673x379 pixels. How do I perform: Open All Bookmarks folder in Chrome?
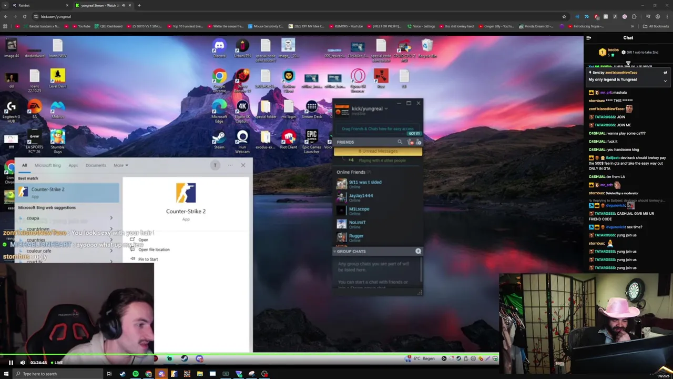point(657,26)
